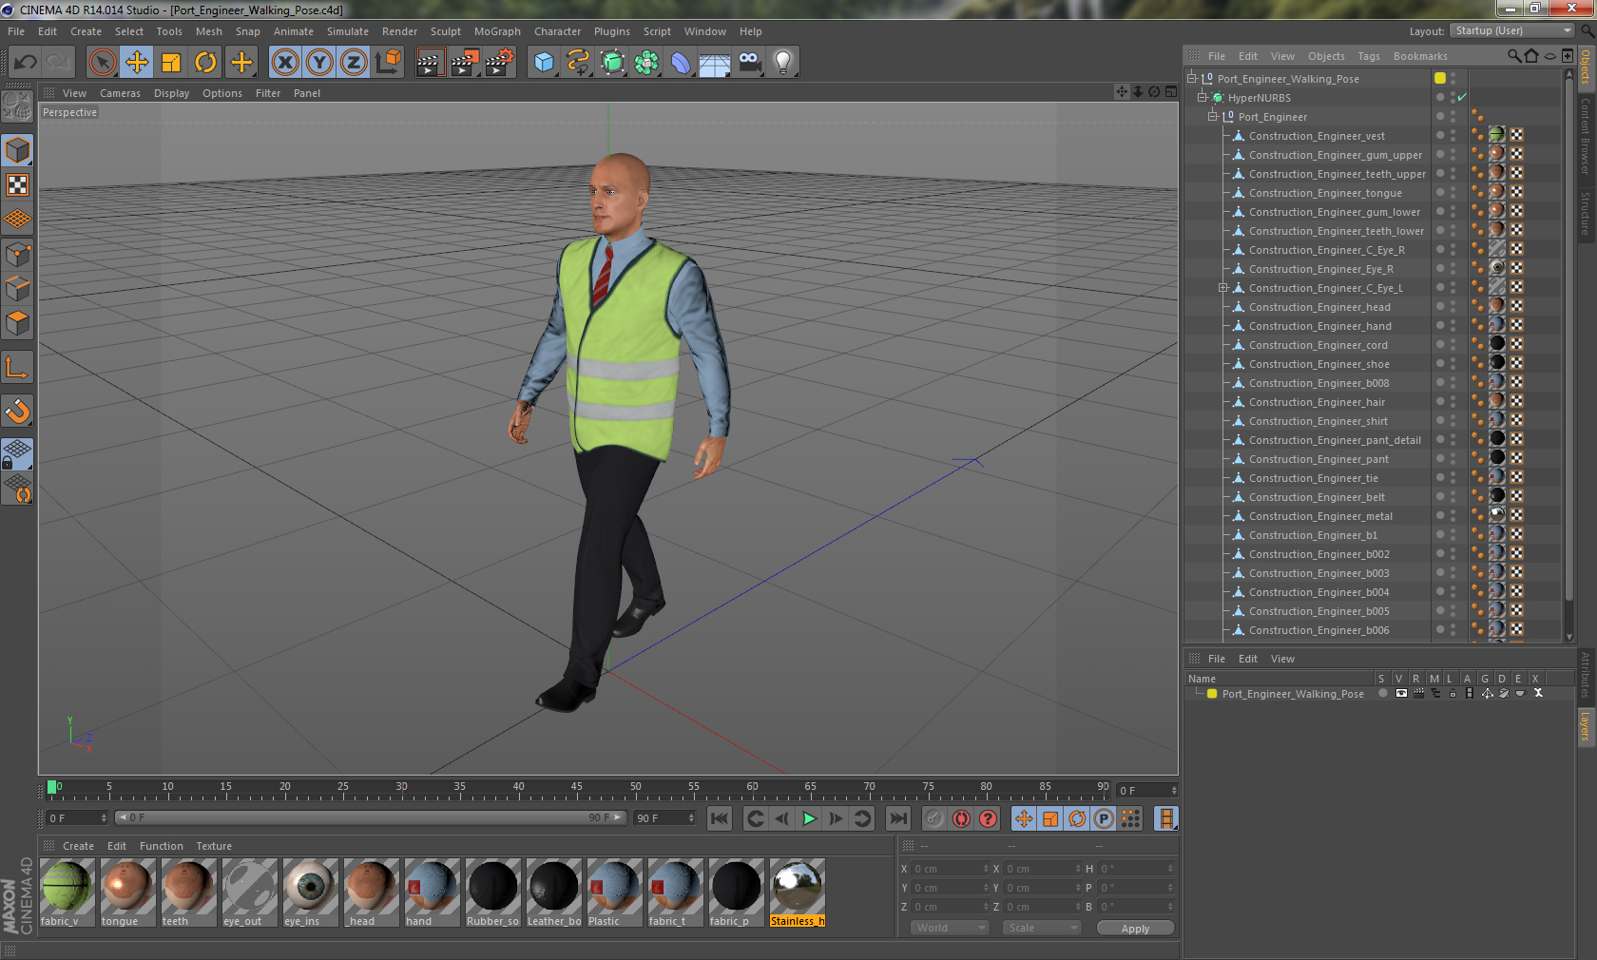This screenshot has height=960, width=1597.
Task: Render to Picture Viewer
Action: click(x=465, y=63)
